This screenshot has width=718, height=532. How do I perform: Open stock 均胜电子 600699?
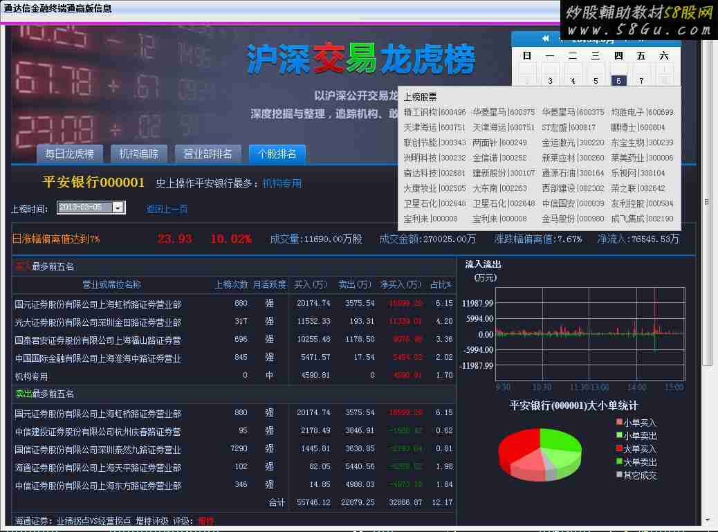point(643,112)
